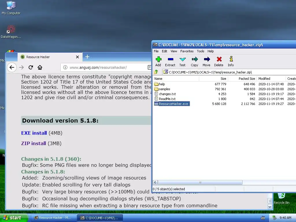The height and width of the screenshot is (222, 296).
Task: Click 7-Zip horizontal scrollbar thumb
Action: 200,182
